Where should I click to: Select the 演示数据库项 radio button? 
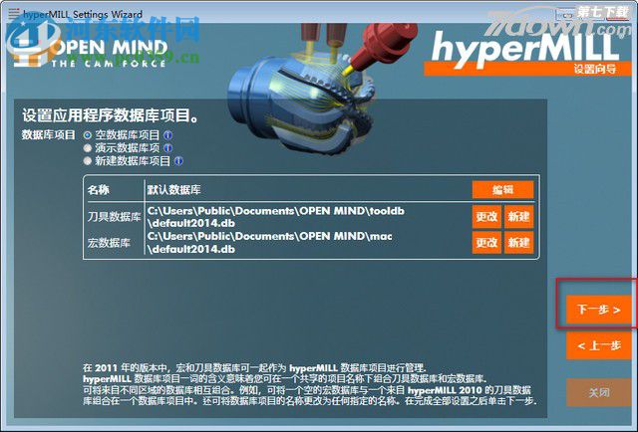(x=87, y=148)
